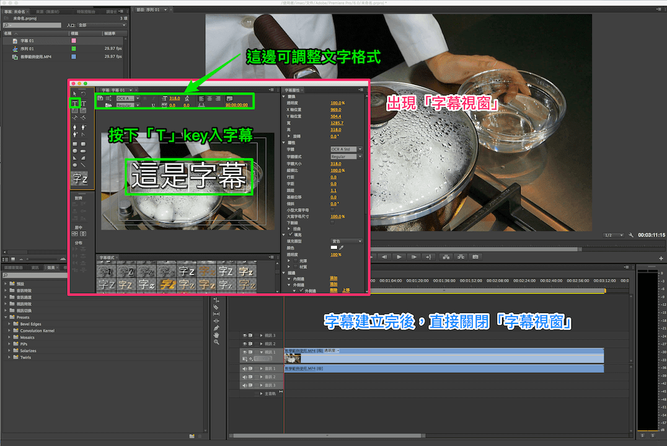This screenshot has height=446, width=667.
Task: Select Razor tool in timeline toolbox
Action: point(216,307)
